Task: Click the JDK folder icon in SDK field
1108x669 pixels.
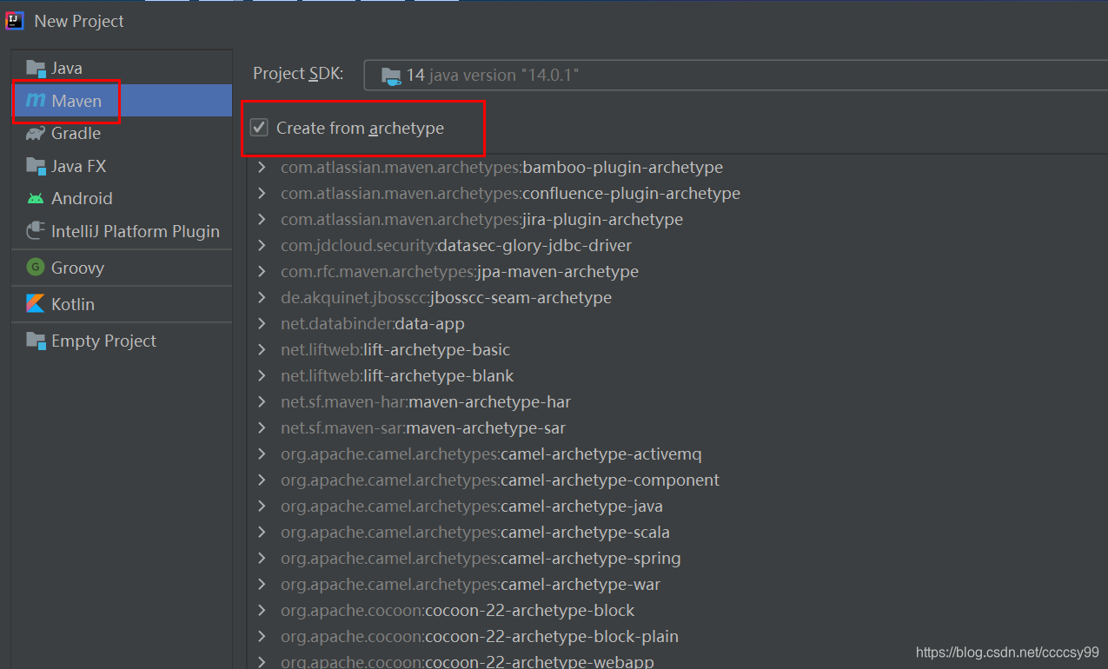Action: (391, 76)
